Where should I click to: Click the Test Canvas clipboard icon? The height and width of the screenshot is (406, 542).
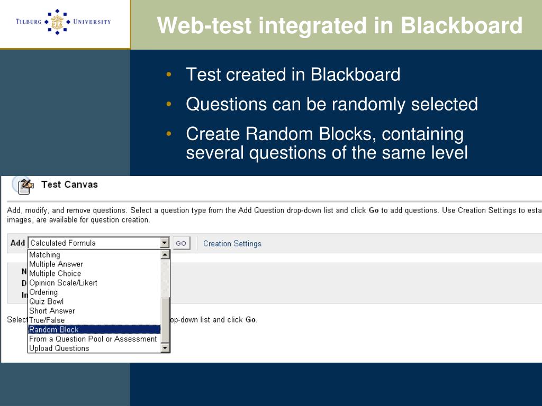pyautogui.click(x=23, y=186)
